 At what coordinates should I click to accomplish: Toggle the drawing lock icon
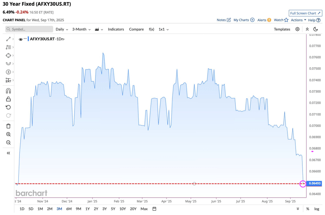pos(9,99)
